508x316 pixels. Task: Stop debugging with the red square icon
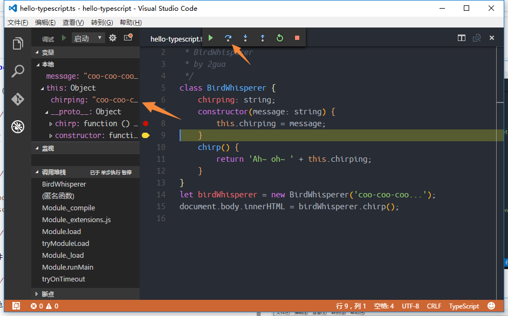(x=296, y=38)
